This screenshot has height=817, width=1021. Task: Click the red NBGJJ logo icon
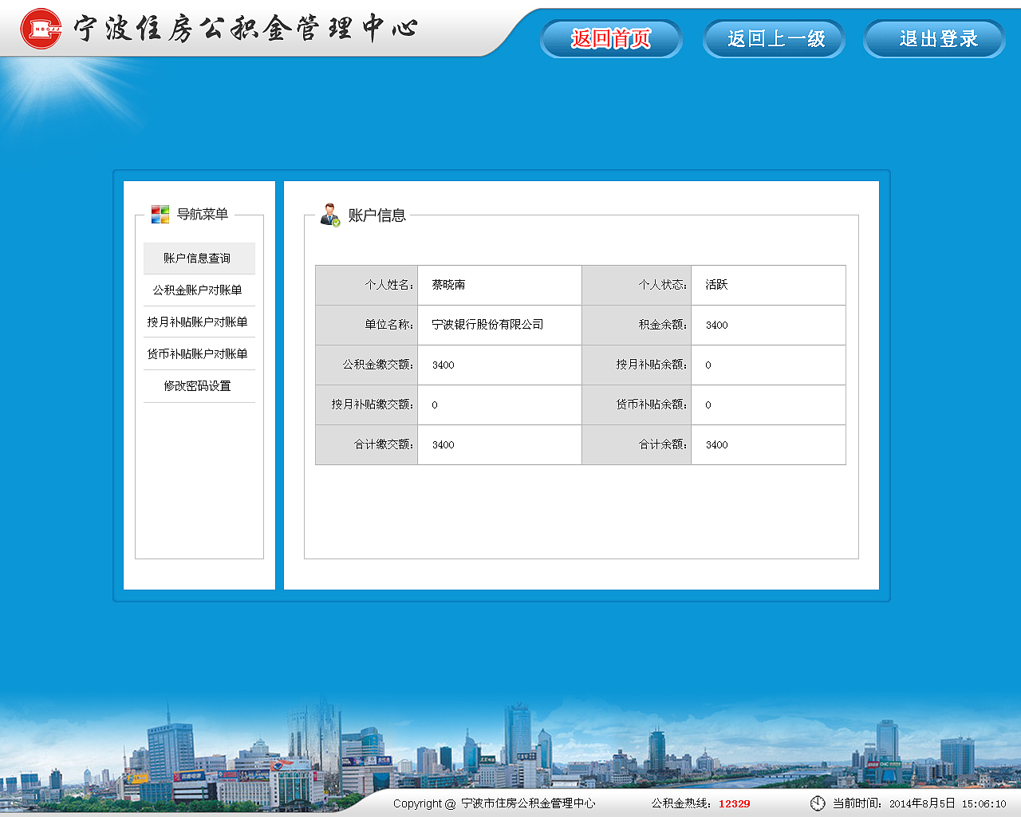41,29
